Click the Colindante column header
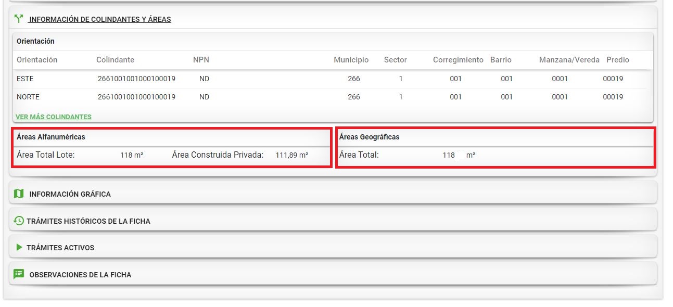Viewport: 673px width, 307px height. point(115,60)
